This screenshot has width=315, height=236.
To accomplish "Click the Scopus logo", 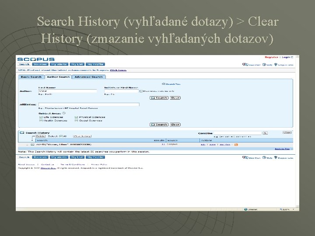I will pos(36,59).
